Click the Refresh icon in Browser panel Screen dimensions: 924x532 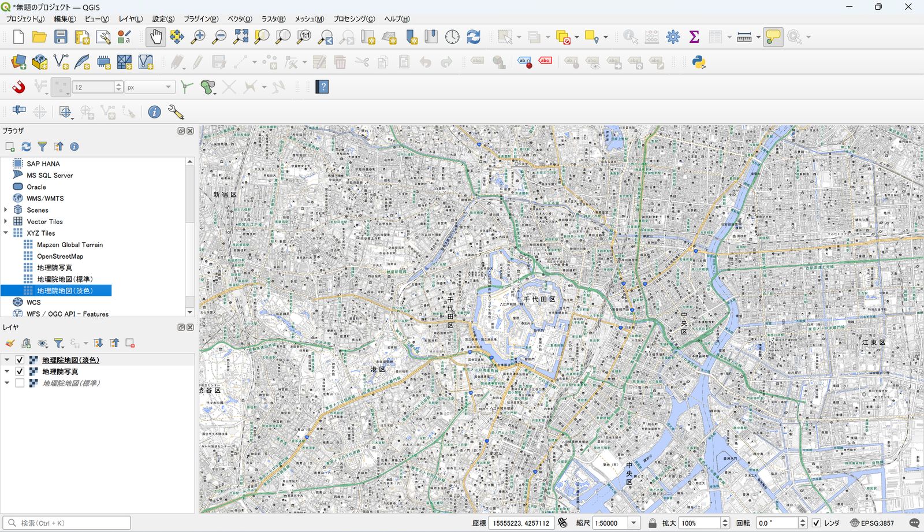26,147
